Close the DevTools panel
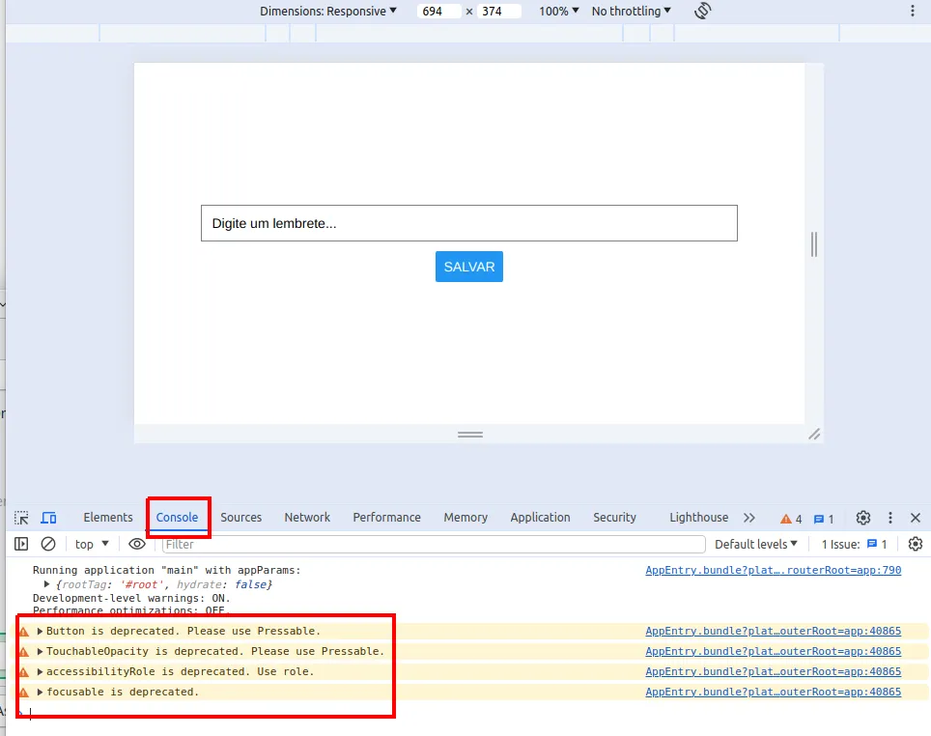The width and height of the screenshot is (931, 736). [x=916, y=518]
